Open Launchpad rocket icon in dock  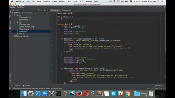click(31, 94)
